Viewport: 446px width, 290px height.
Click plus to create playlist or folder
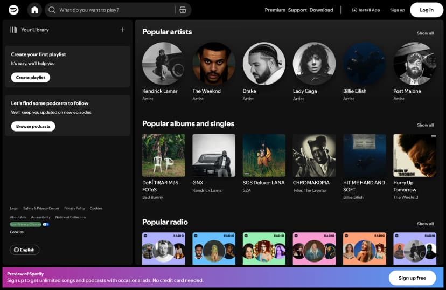(123, 30)
